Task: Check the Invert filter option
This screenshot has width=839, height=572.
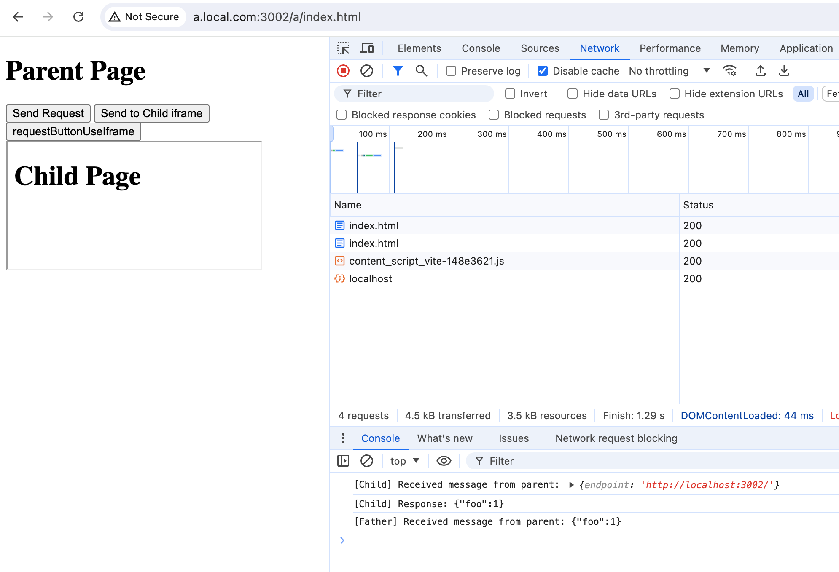Action: (x=510, y=94)
